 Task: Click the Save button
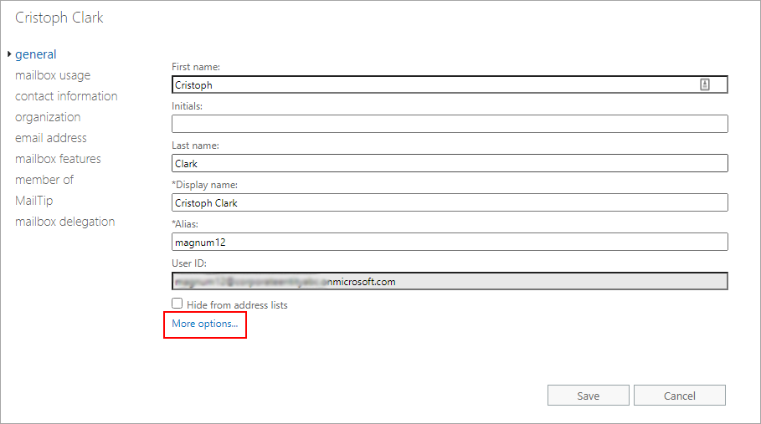(x=588, y=396)
